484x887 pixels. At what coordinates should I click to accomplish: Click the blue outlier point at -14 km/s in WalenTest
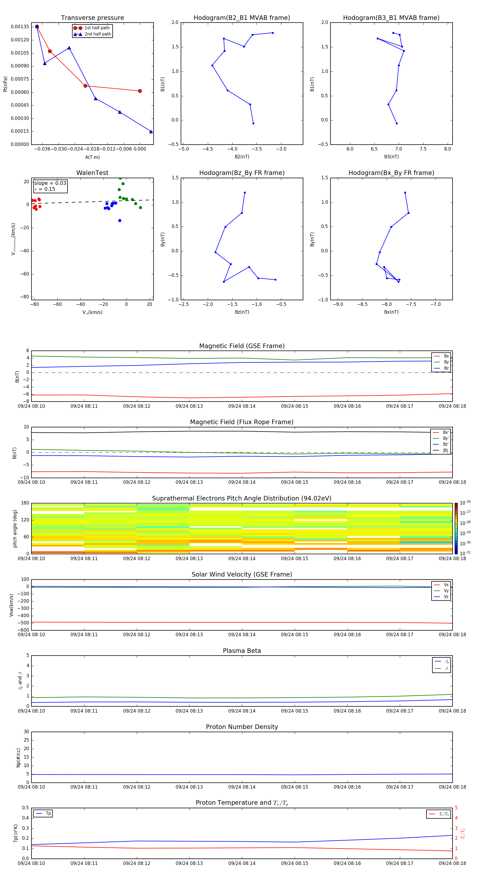(x=120, y=220)
